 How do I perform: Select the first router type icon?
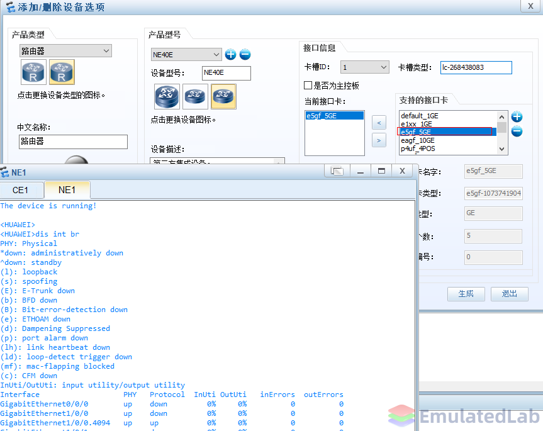click(33, 72)
